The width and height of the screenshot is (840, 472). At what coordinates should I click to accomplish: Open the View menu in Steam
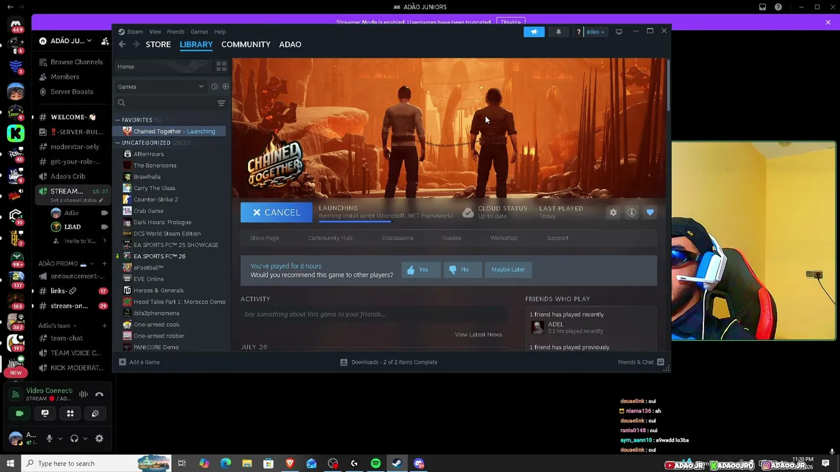click(155, 31)
